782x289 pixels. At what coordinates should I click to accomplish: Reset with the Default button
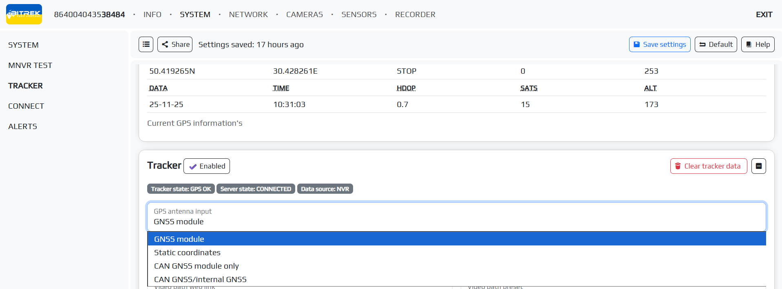pos(716,44)
